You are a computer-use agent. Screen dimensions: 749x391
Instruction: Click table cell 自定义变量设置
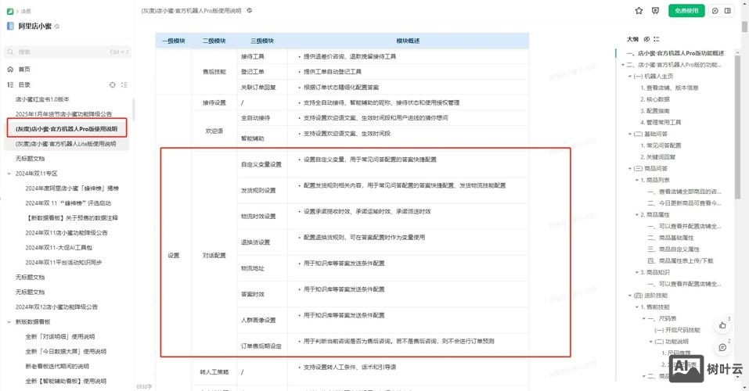261,164
